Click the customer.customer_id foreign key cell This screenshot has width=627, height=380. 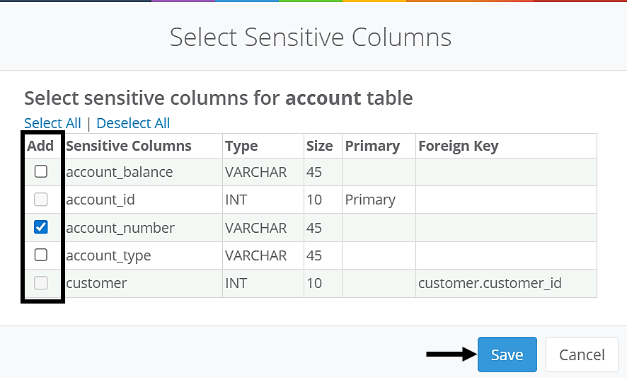(490, 283)
